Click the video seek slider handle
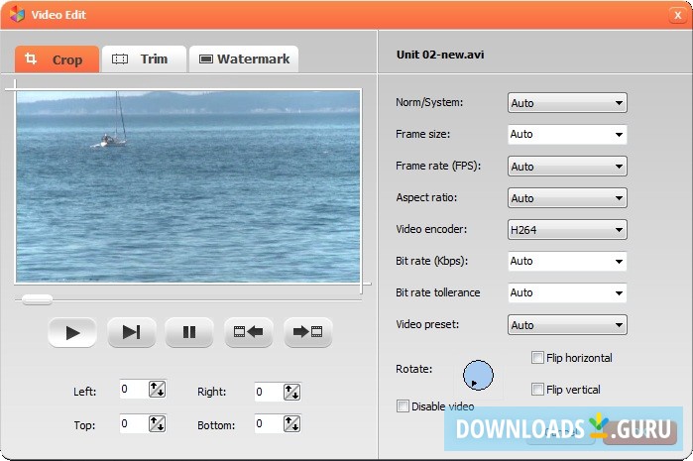This screenshot has height=461, width=693. pyautogui.click(x=37, y=299)
